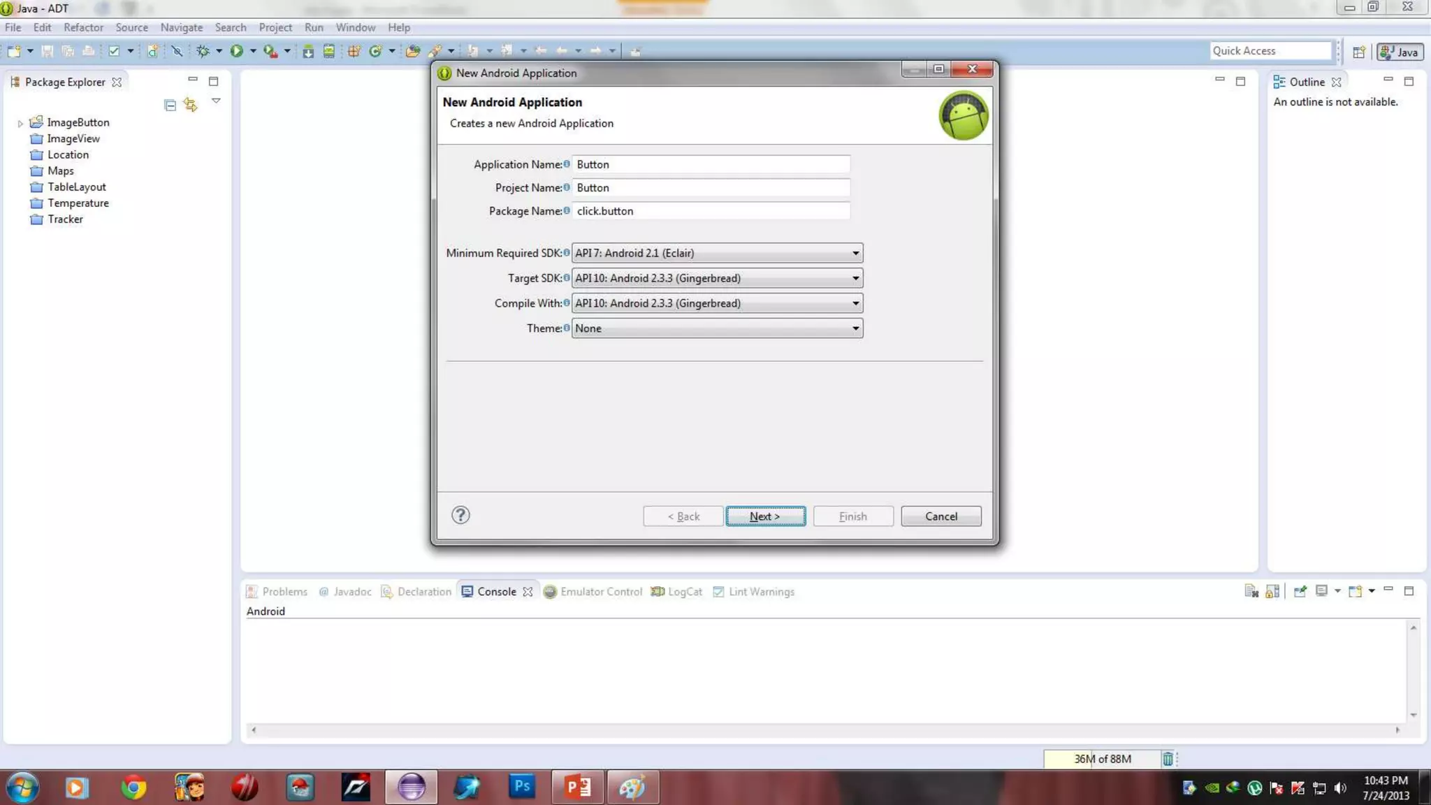Cancel the New Android Application wizard
Viewport: 1431px width, 805px height.
click(940, 516)
